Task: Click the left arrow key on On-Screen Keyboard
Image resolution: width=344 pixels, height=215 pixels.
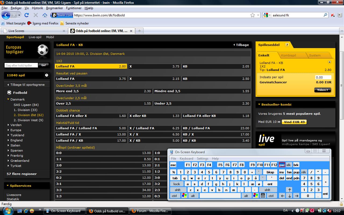Action: (282, 196)
